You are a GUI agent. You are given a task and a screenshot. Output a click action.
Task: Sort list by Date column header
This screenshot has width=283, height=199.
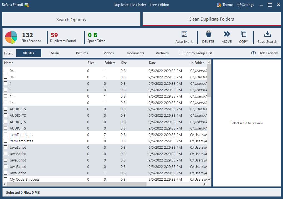coord(152,63)
